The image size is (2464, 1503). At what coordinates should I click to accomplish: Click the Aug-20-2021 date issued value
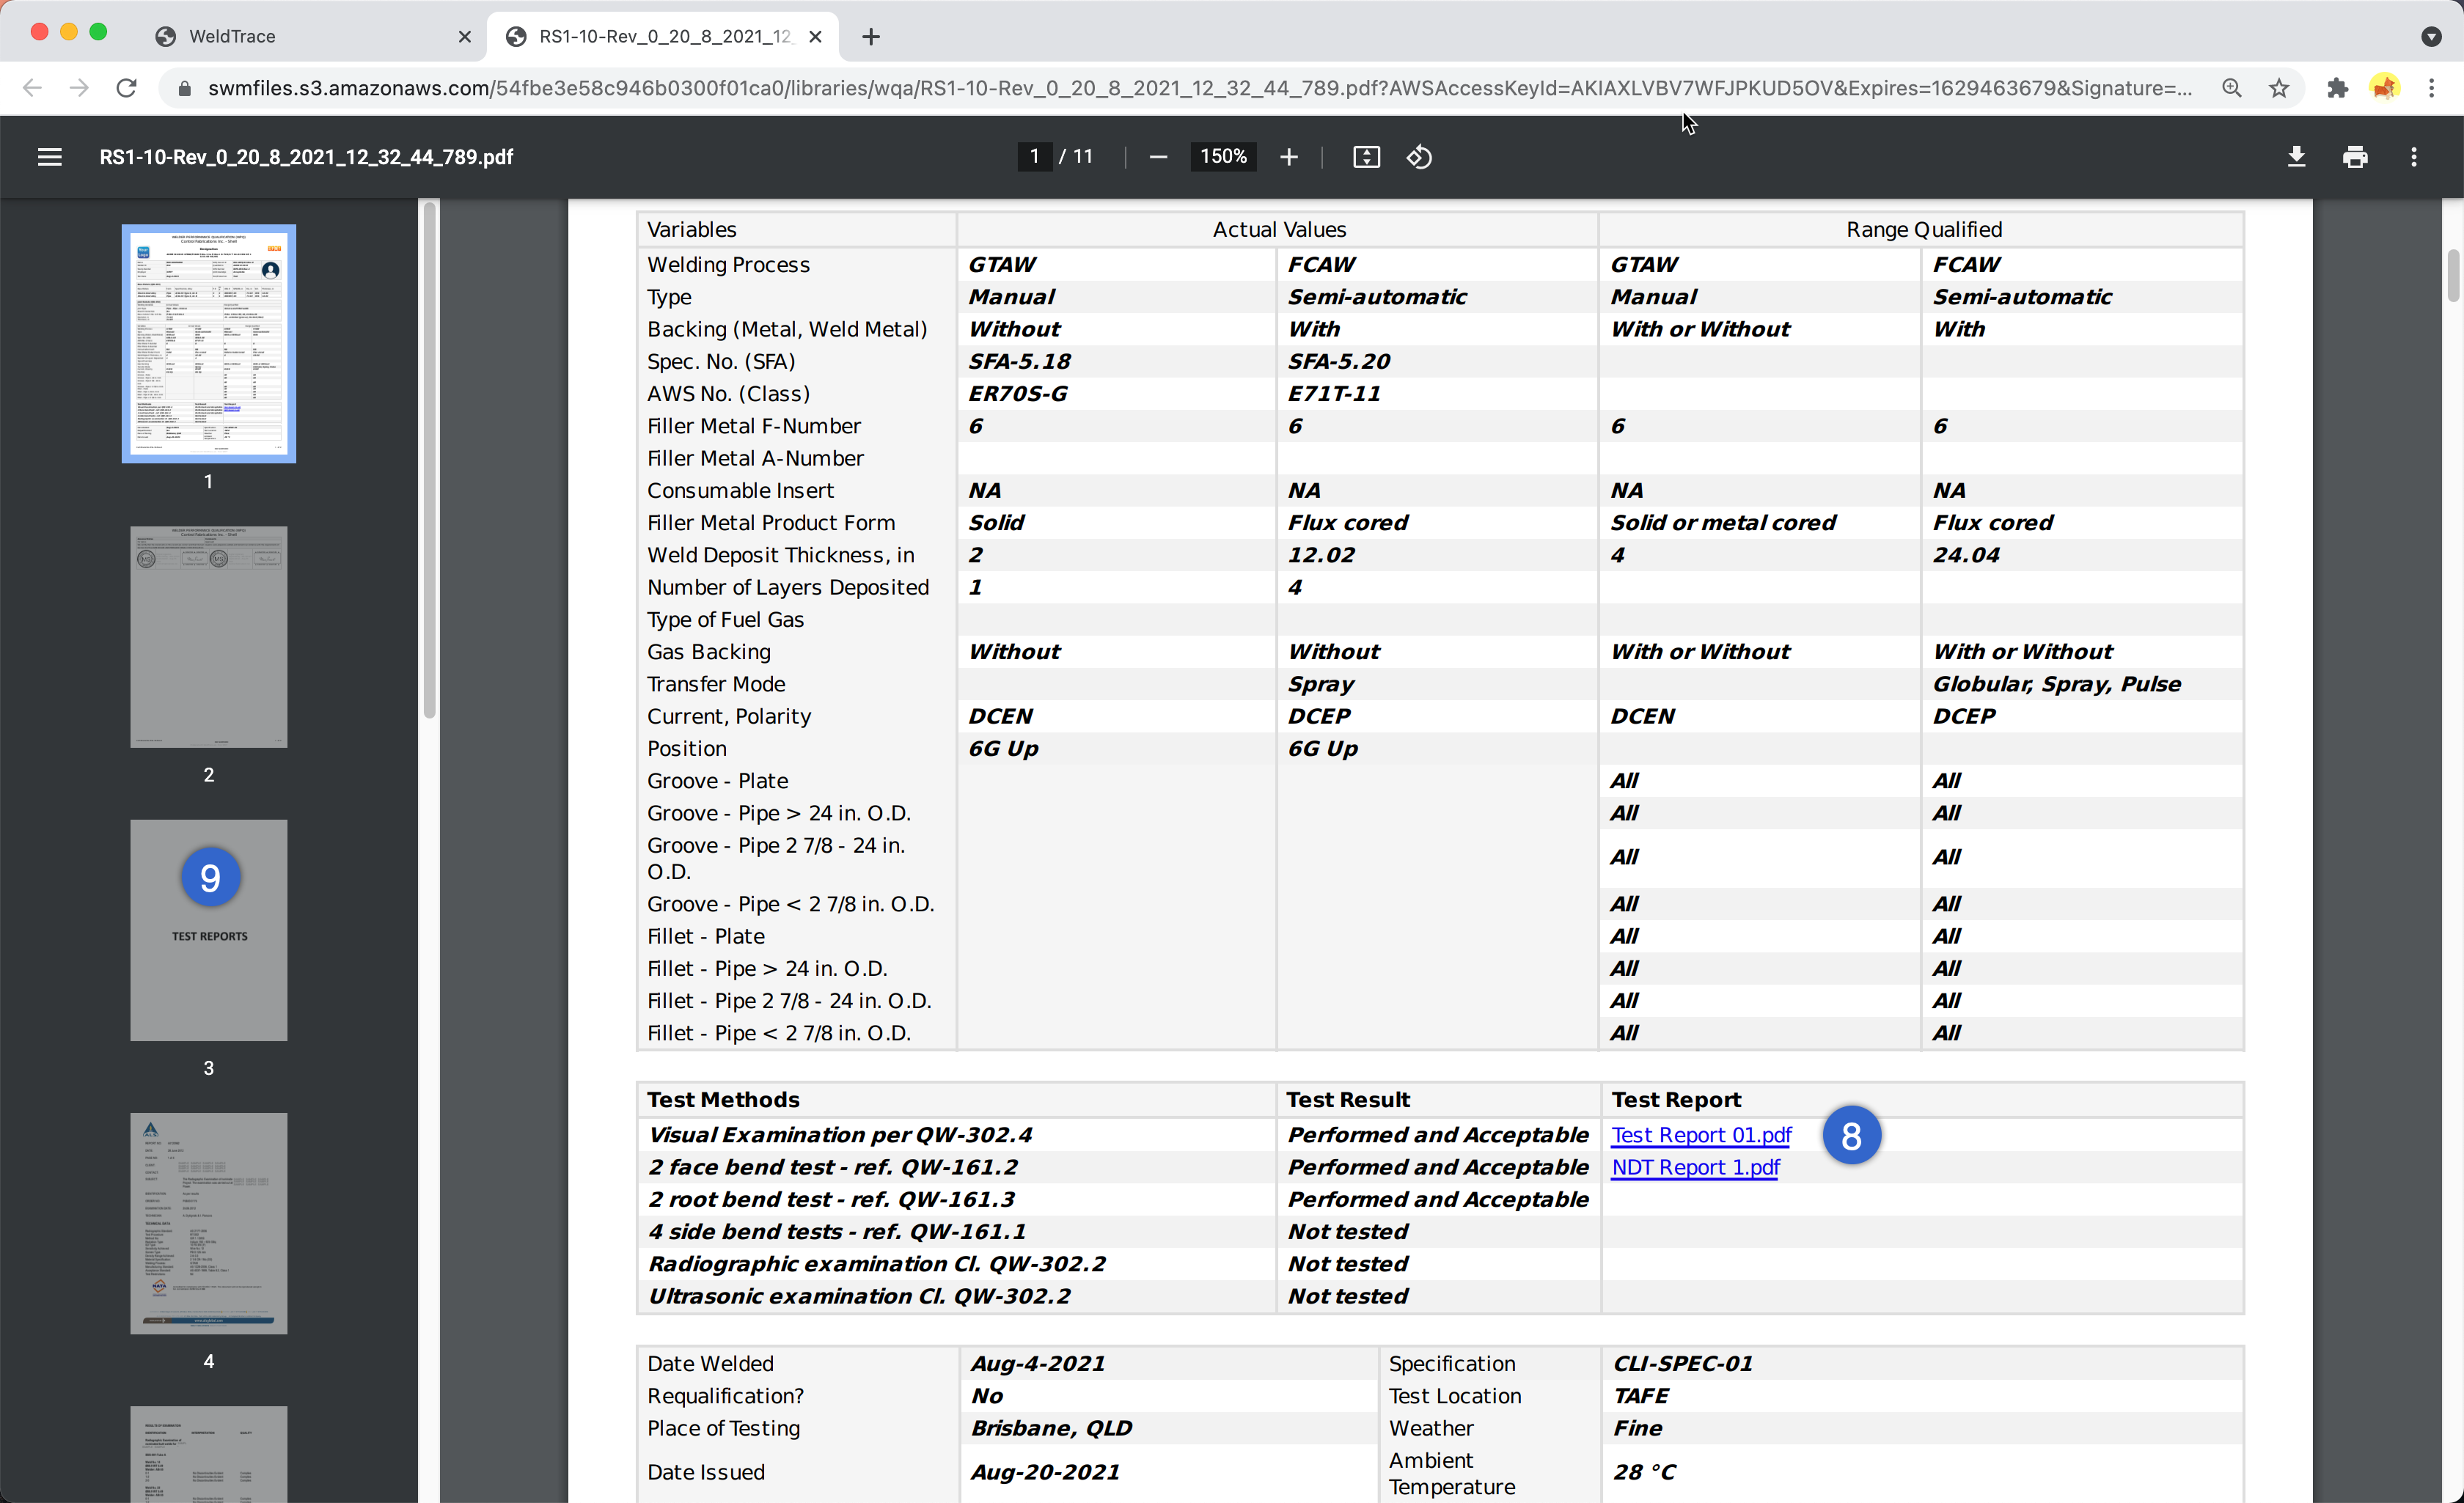click(x=1045, y=1472)
